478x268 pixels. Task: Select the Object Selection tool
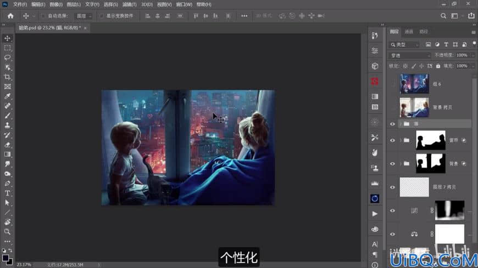(x=7, y=67)
